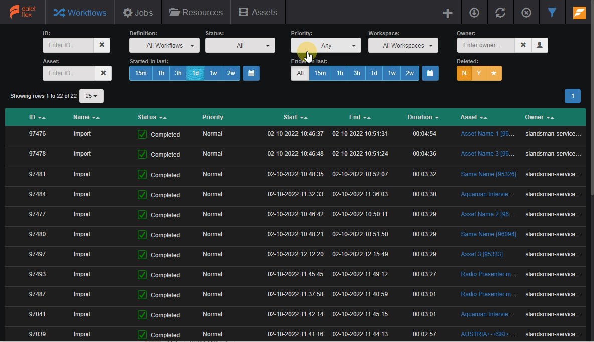The height and width of the screenshot is (342, 594).
Task: Open the All Workflows Definition dropdown
Action: [x=164, y=45]
